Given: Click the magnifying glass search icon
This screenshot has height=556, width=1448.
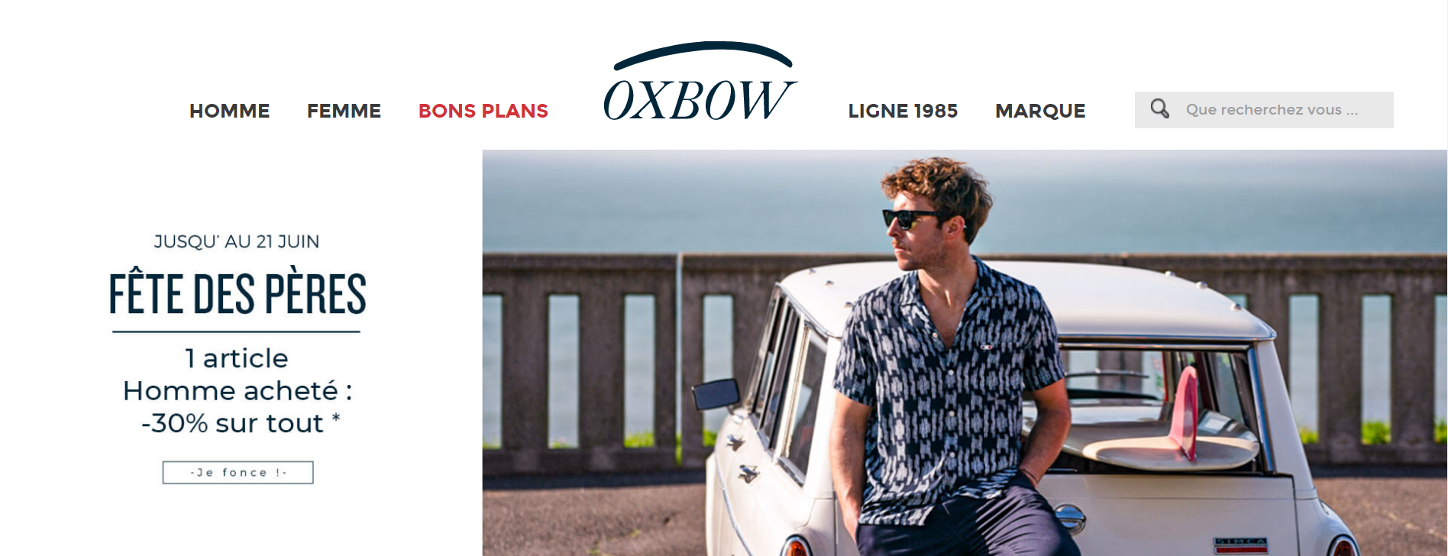Looking at the screenshot, I should 1159,109.
